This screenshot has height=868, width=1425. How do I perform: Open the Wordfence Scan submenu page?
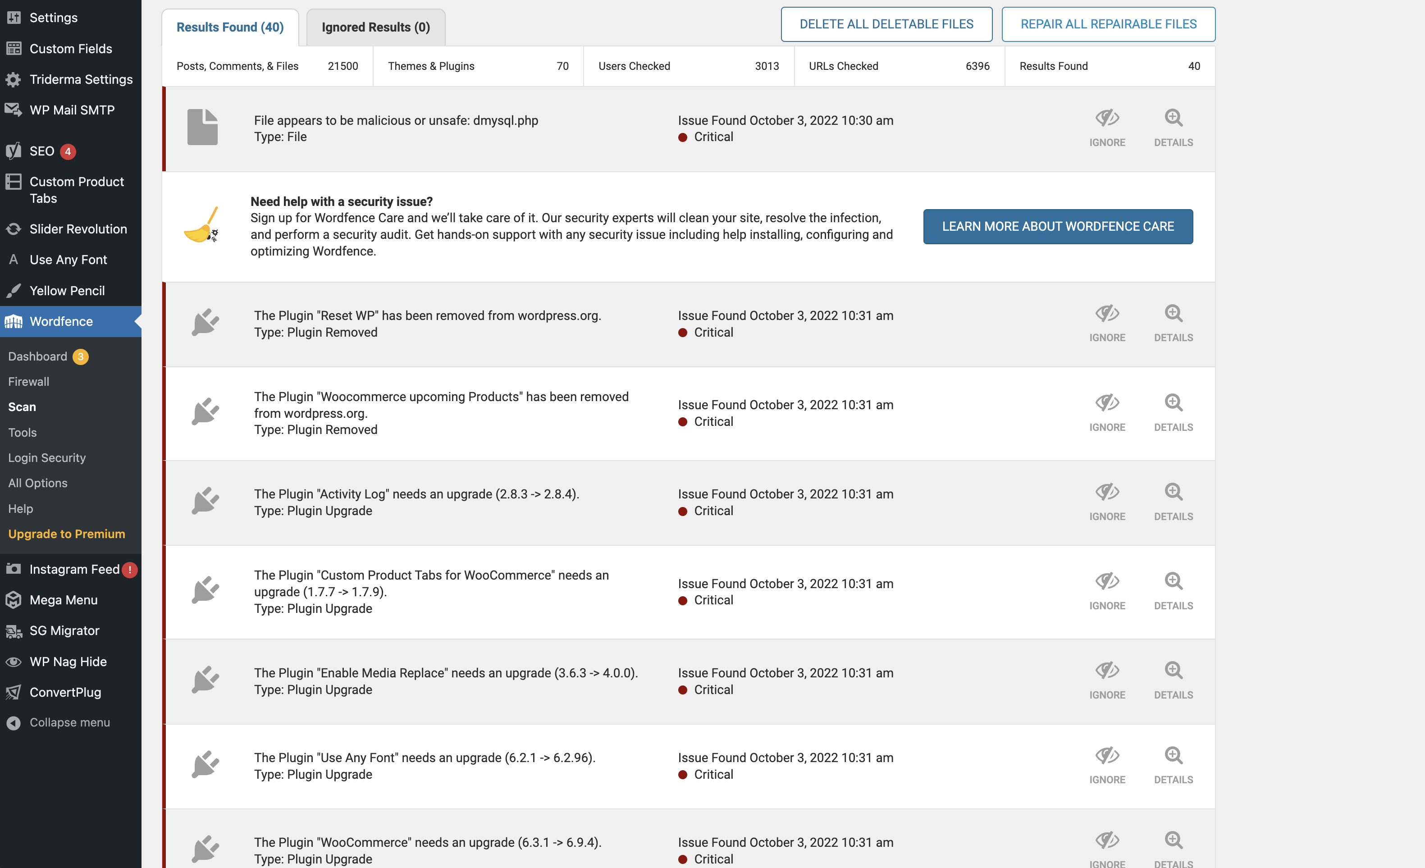[22, 407]
